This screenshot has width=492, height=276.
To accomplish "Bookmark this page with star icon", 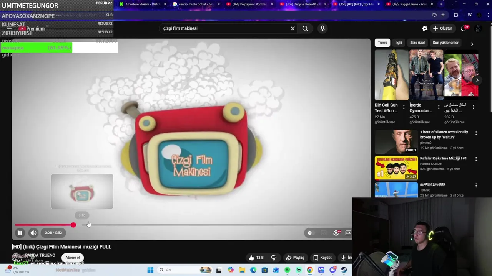I will click(x=443, y=15).
